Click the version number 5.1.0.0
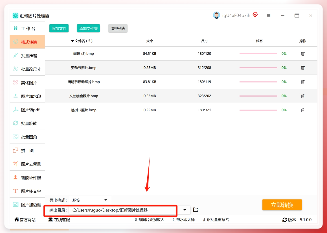 pyautogui.click(x=306, y=220)
